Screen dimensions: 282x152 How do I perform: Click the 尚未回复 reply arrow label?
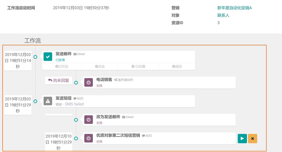[59, 80]
